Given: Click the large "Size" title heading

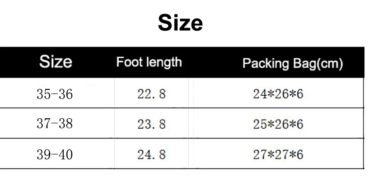Looking at the screenshot, I should click(180, 23).
